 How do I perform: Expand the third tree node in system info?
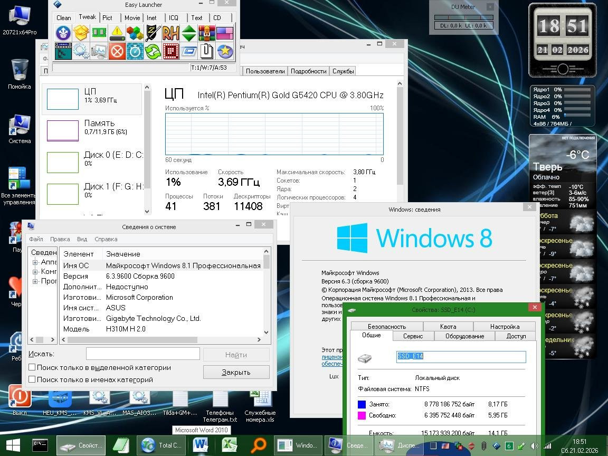point(35,281)
